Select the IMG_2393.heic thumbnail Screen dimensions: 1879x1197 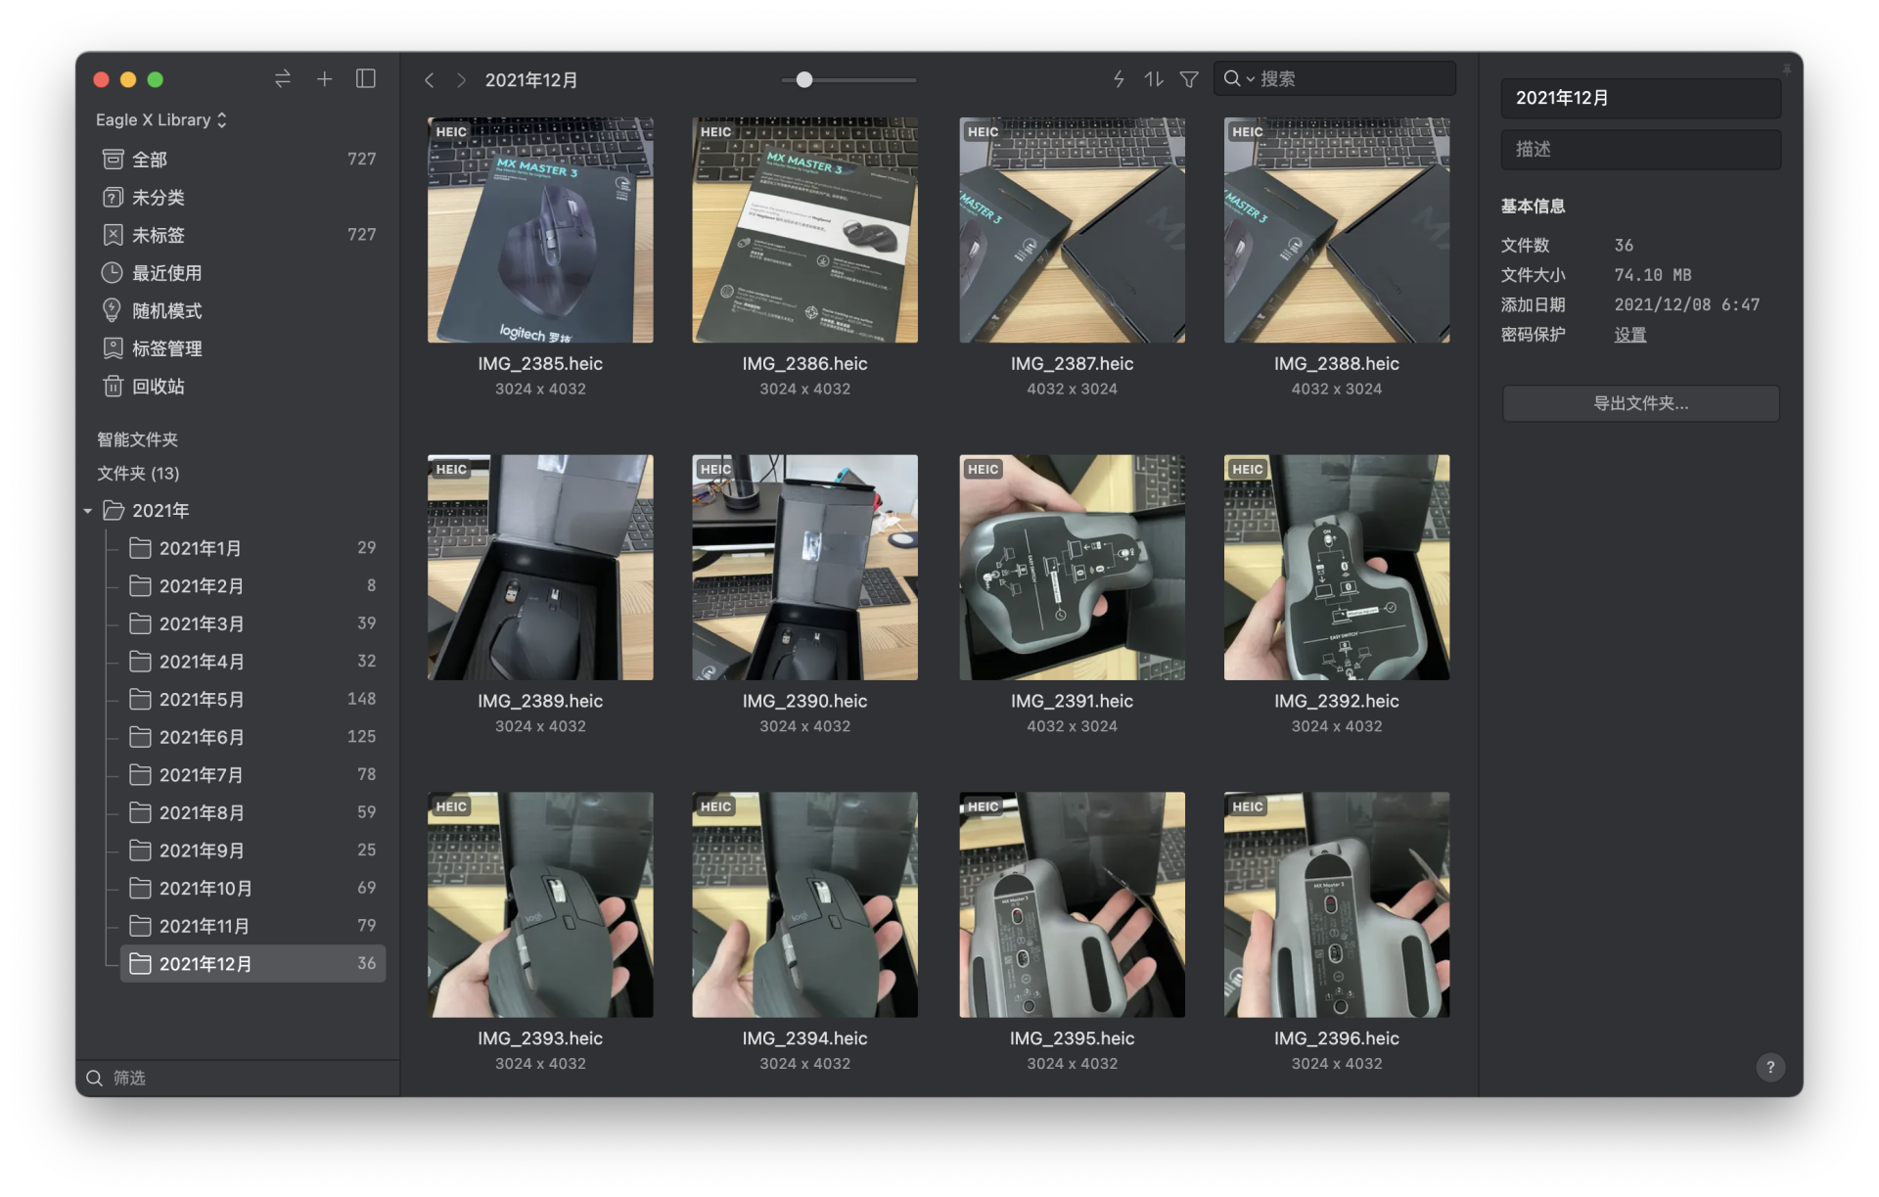pos(540,904)
